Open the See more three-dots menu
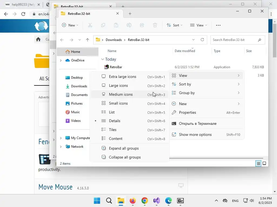The height and width of the screenshot is (207, 277). pyautogui.click(x=218, y=25)
